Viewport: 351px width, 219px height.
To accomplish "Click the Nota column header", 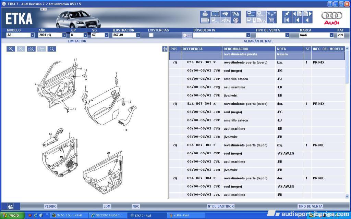I will pyautogui.click(x=290, y=49).
